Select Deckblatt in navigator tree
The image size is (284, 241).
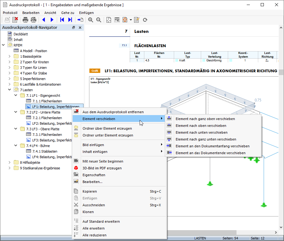pyautogui.click(x=21, y=34)
